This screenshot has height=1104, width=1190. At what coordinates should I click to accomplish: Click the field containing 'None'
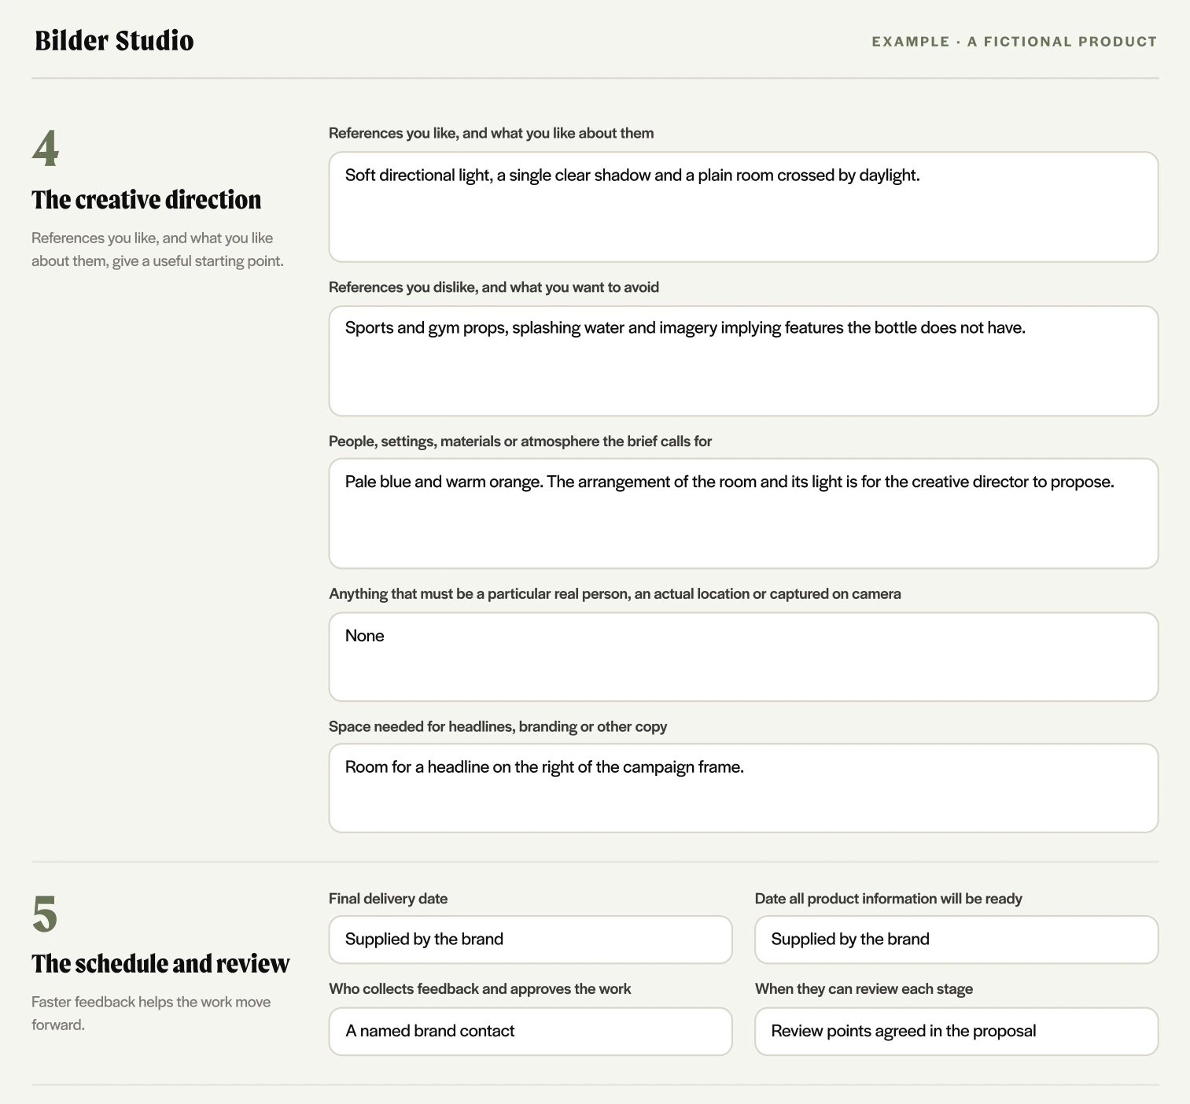743,657
